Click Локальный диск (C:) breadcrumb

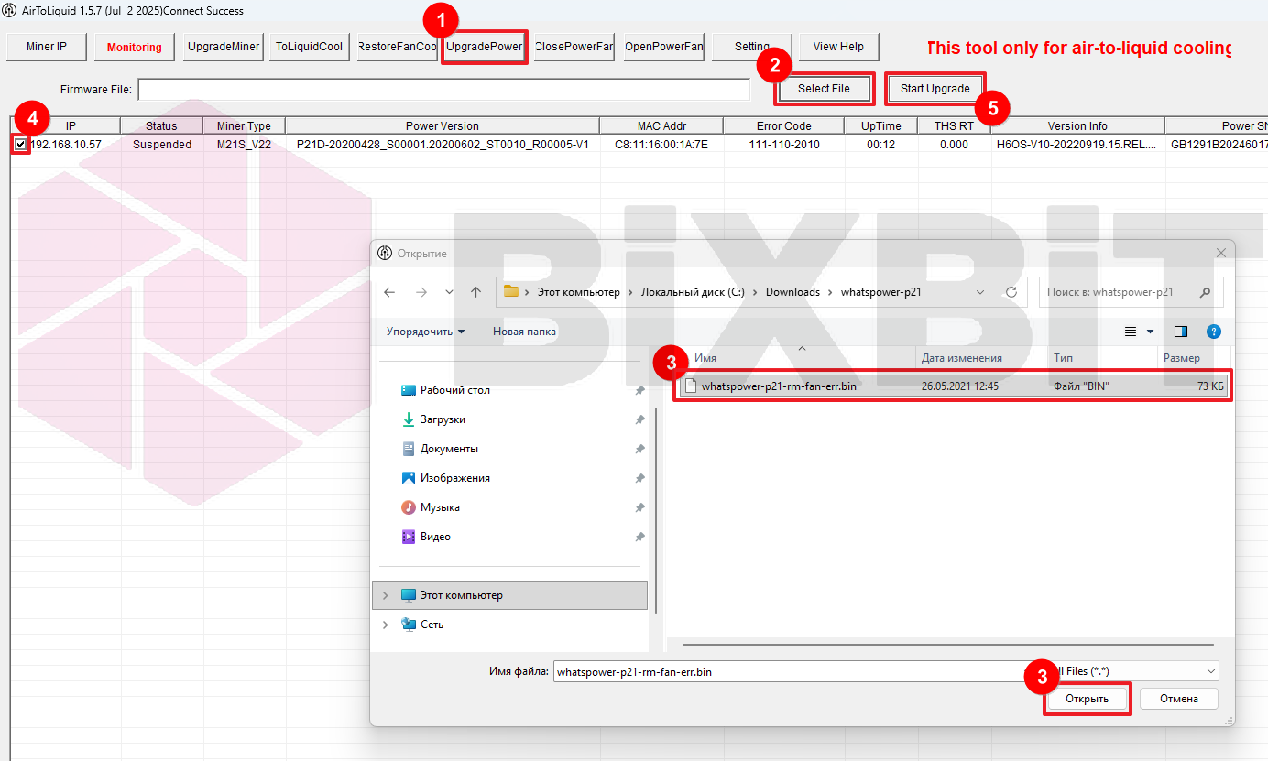(693, 292)
